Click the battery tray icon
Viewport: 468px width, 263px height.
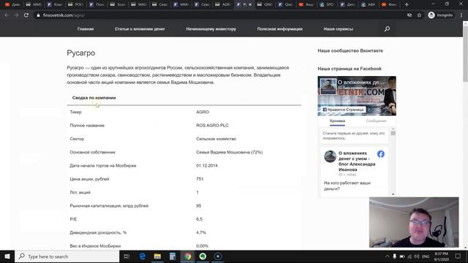[x=402, y=256]
